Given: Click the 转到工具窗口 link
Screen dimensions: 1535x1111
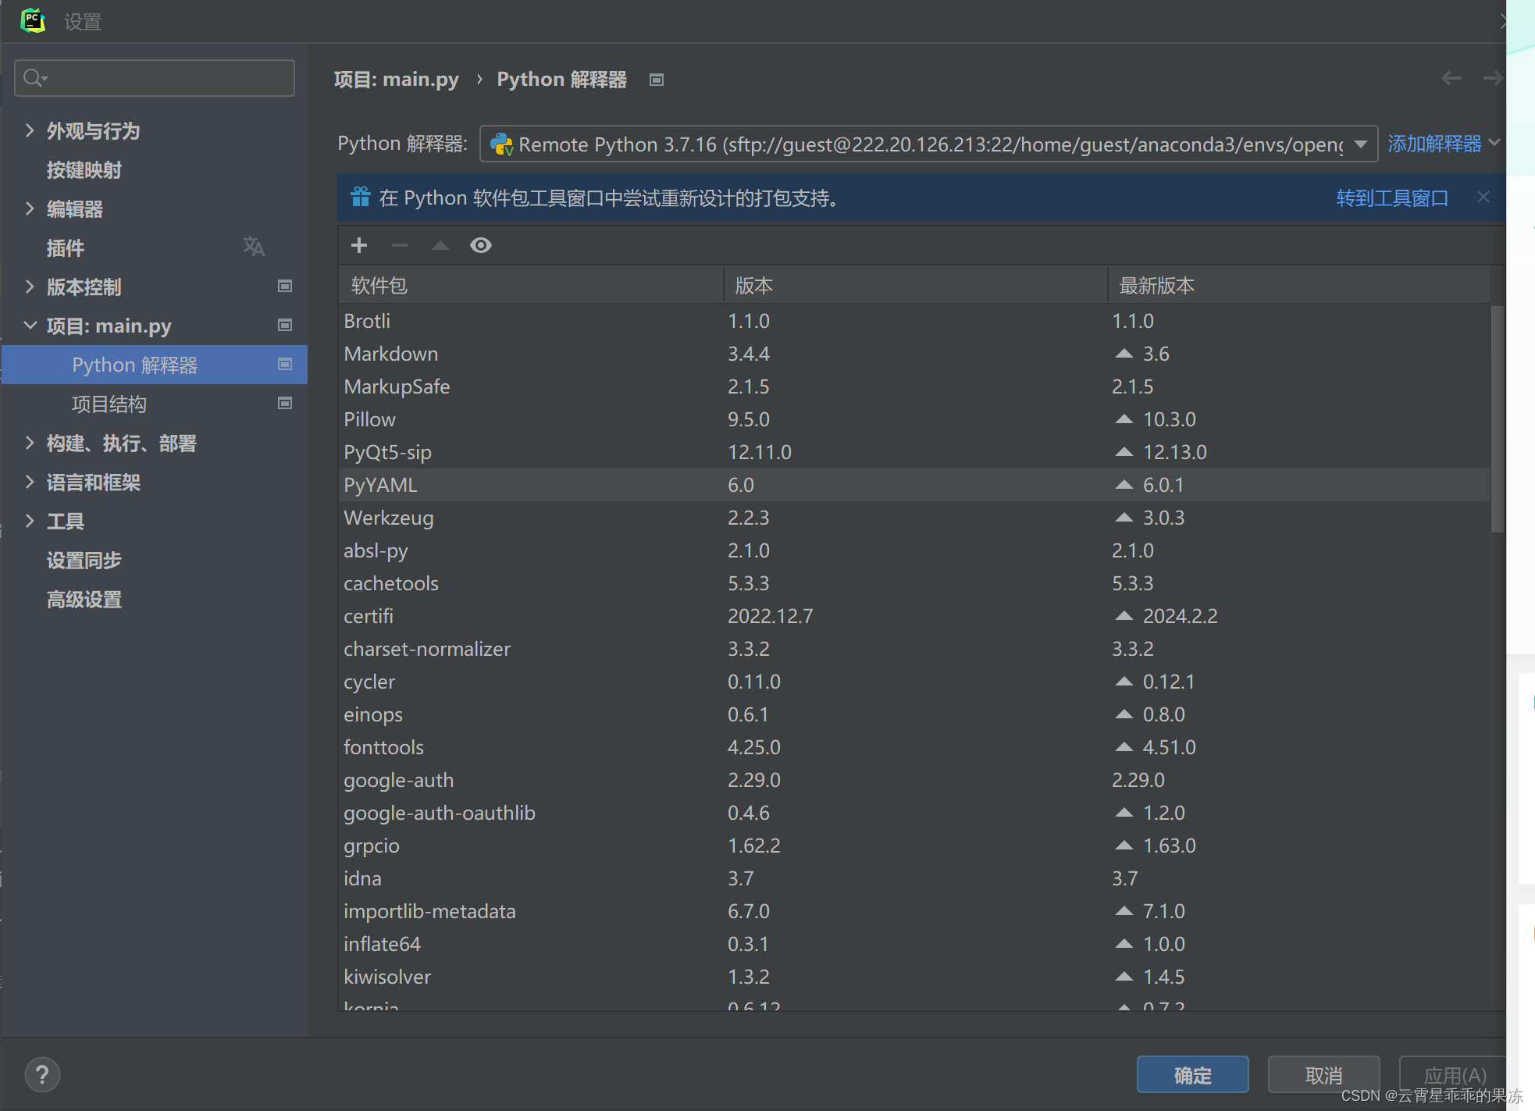Looking at the screenshot, I should [1392, 198].
